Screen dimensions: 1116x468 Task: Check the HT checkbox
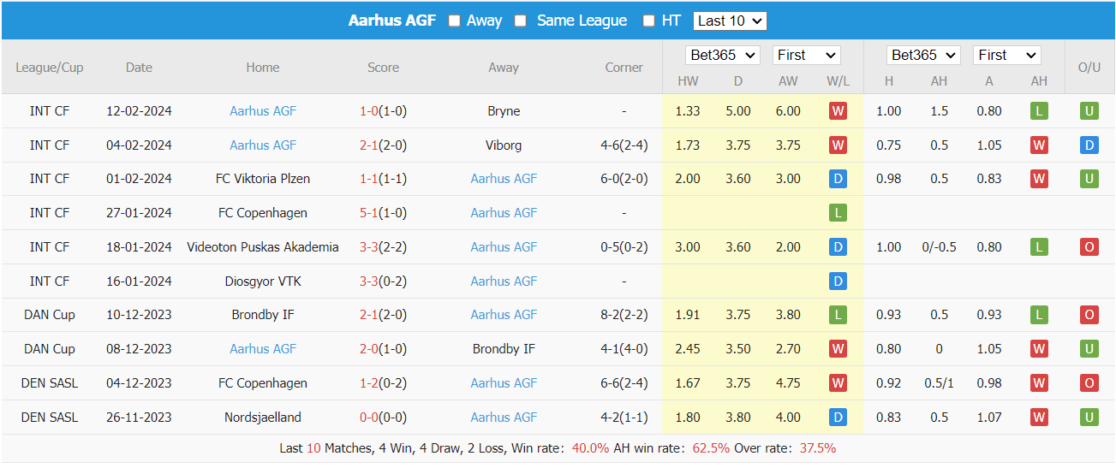tap(649, 21)
